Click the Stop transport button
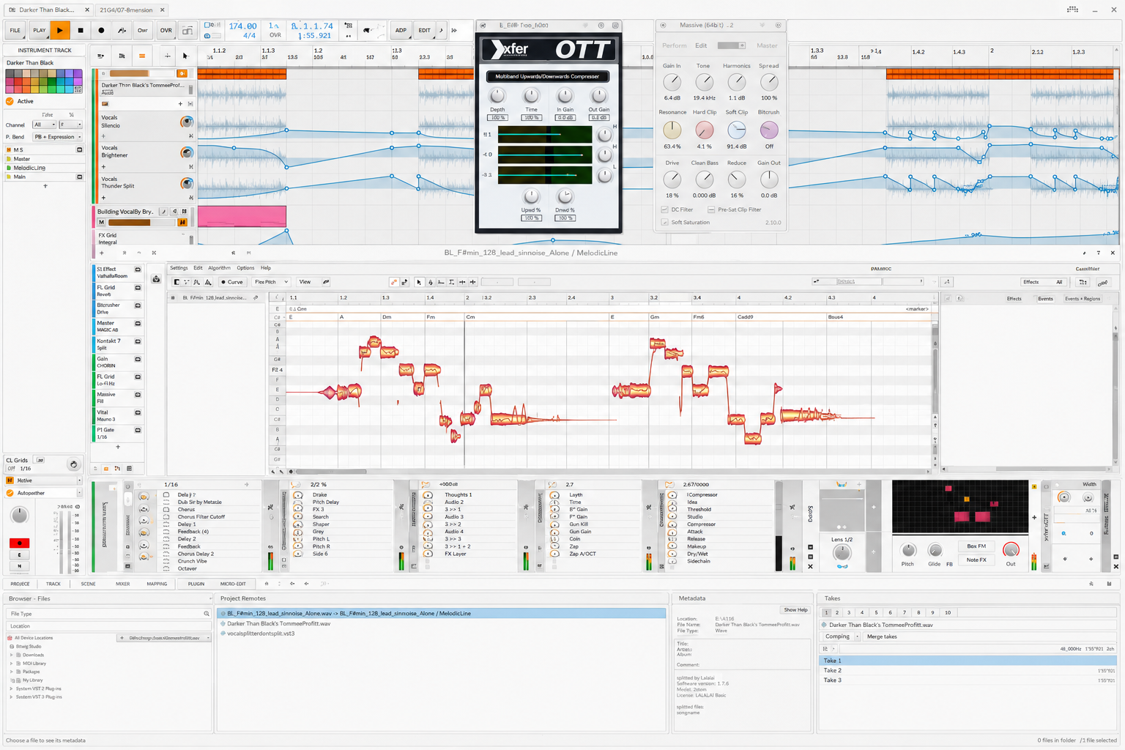The height and width of the screenshot is (750, 1125). coord(81,30)
